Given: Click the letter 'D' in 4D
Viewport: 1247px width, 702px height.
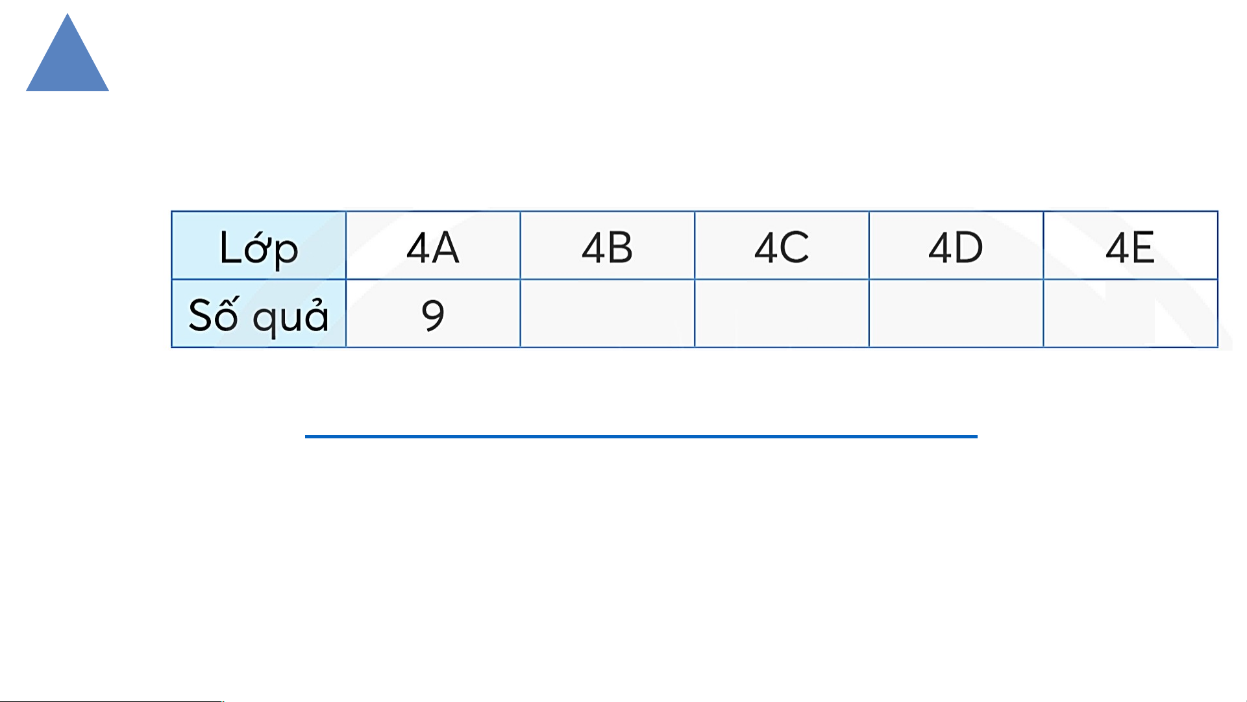Looking at the screenshot, I should 969,247.
